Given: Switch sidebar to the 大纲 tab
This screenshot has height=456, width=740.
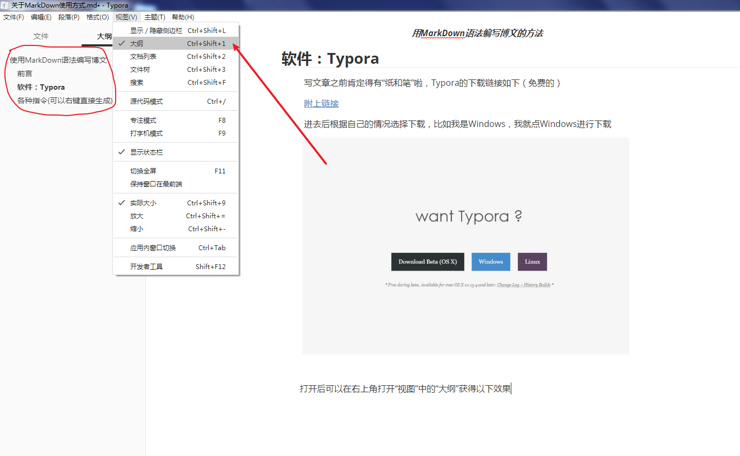Looking at the screenshot, I should point(104,36).
